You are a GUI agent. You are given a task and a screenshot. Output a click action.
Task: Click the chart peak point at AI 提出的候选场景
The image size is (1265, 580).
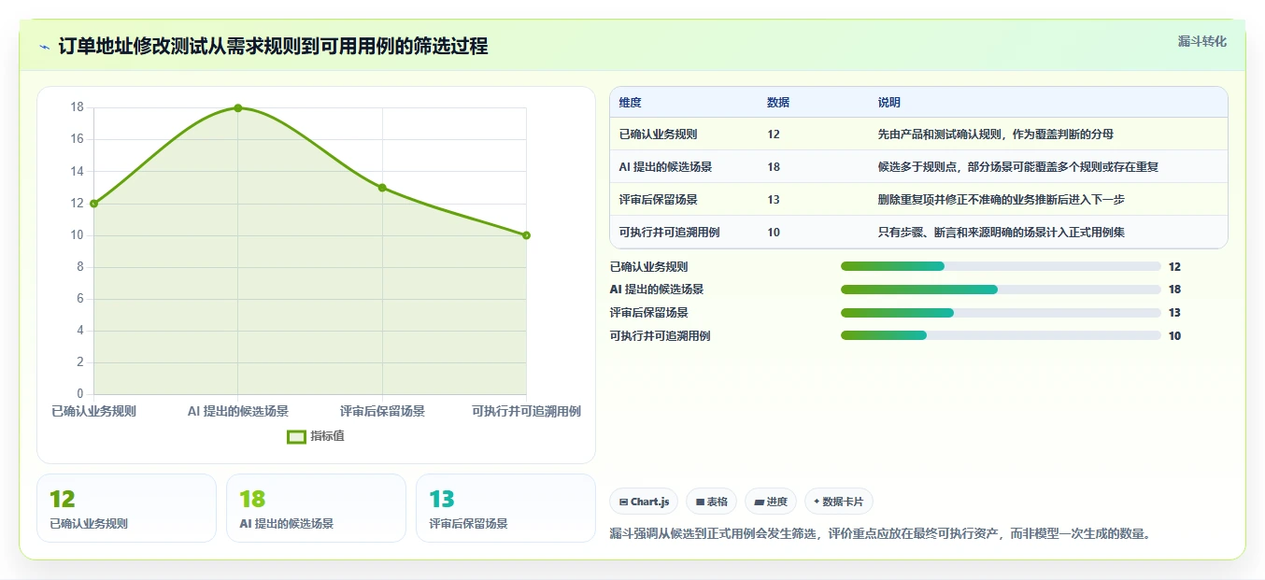237,108
